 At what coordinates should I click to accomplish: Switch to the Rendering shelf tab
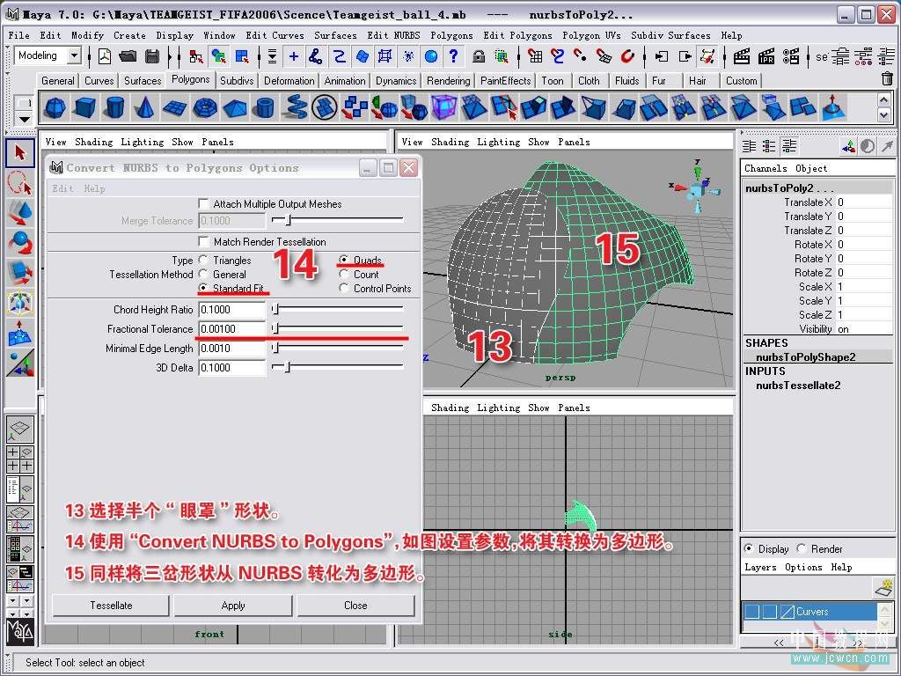448,80
